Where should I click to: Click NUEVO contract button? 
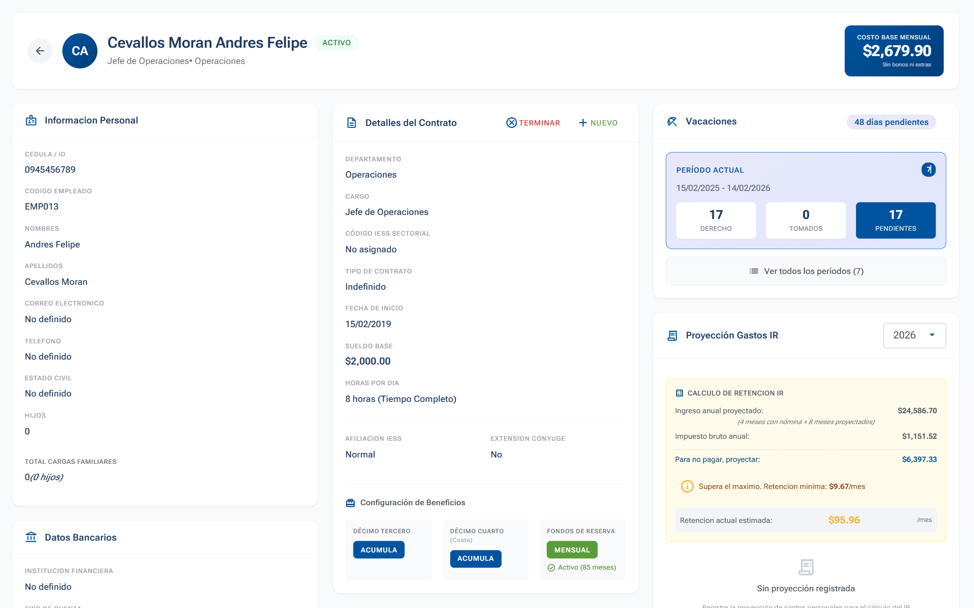click(x=598, y=122)
